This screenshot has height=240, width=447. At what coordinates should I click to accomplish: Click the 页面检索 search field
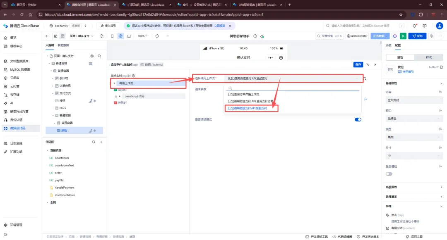click(x=329, y=36)
